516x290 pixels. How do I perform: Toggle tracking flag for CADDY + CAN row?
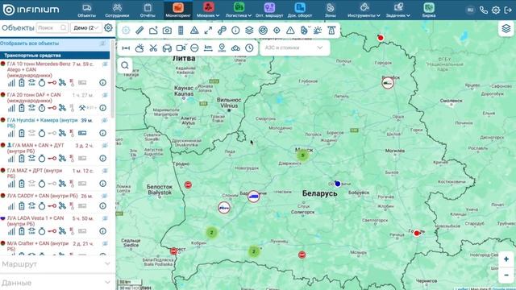(x=105, y=197)
